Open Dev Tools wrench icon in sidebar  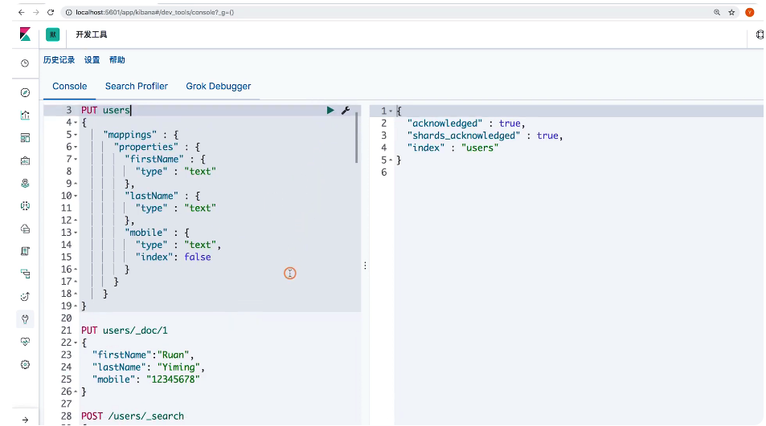tap(25, 318)
